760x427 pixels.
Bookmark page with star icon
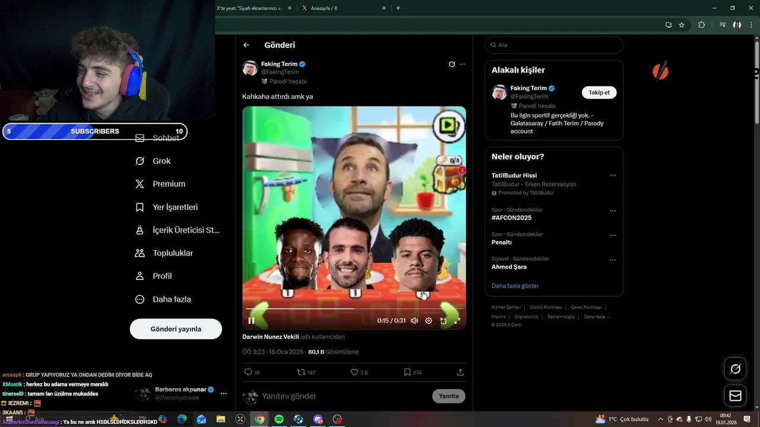(682, 25)
